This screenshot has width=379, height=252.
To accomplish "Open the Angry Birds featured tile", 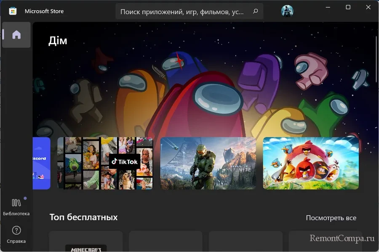I will 311,163.
